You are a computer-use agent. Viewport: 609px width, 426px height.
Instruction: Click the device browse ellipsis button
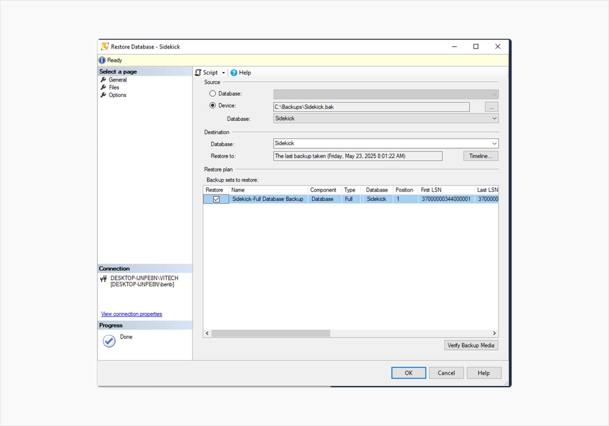(x=491, y=107)
